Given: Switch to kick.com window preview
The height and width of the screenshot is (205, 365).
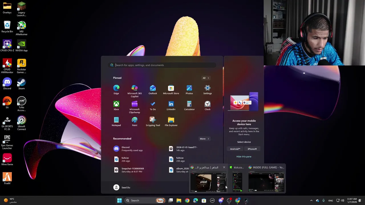Looking at the screenshot, I should coord(237,179).
